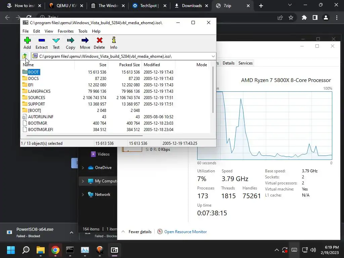The width and height of the screenshot is (344, 258).
Task: Open the View menu in 7-Zip
Action: (x=49, y=31)
